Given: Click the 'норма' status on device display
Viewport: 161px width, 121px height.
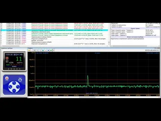Looking at the screenshot, I should 14,66.
